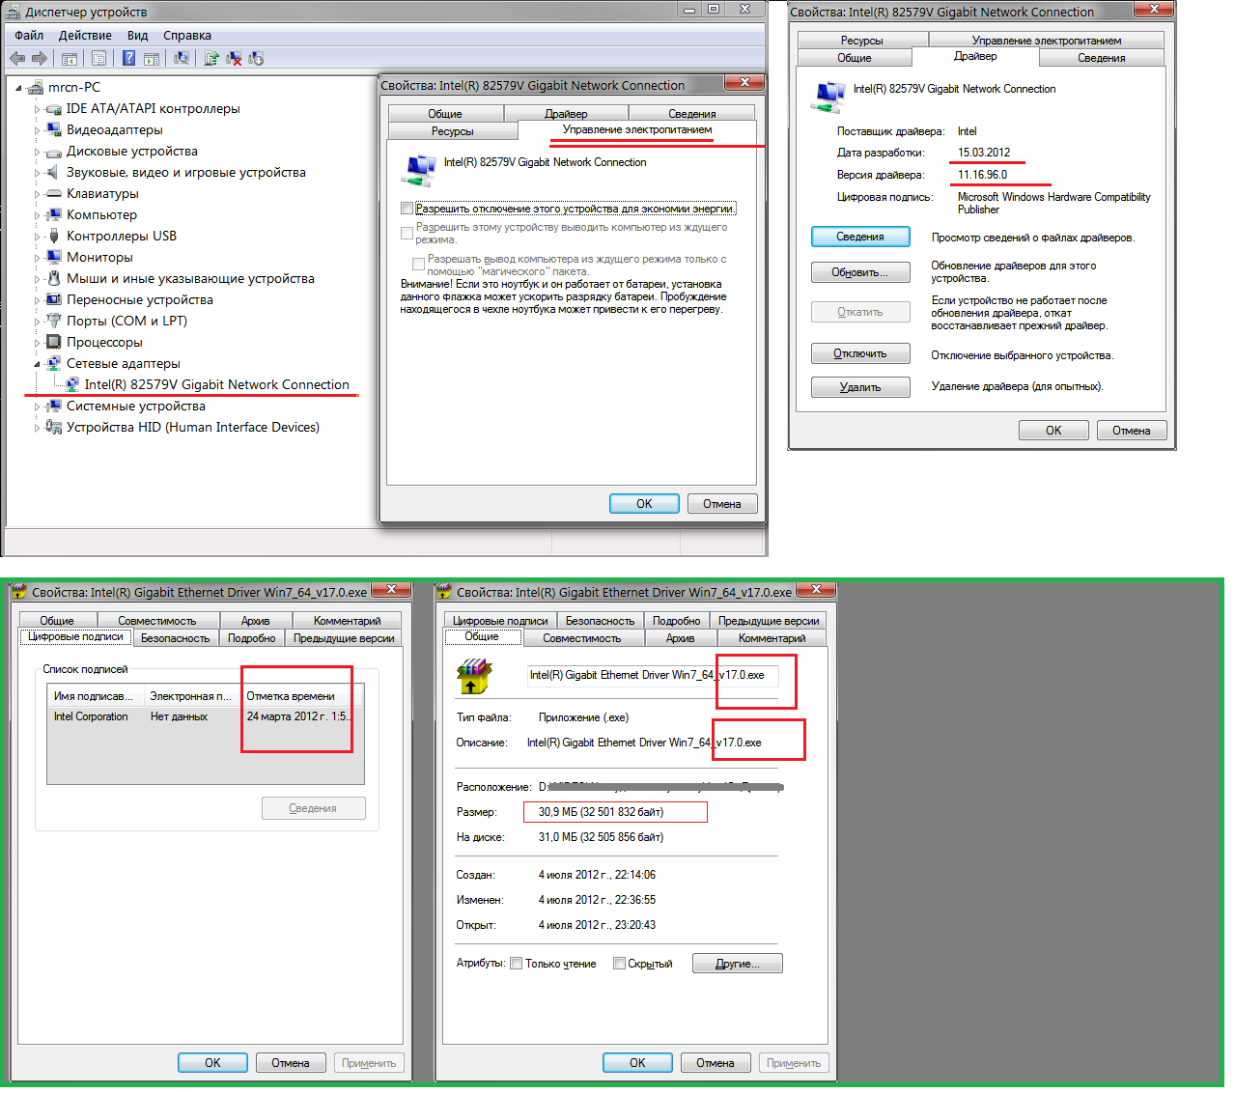Image resolution: width=1235 pixels, height=1094 pixels.
Task: Click the Сетевые адаптеры network icon
Action: pos(54,363)
